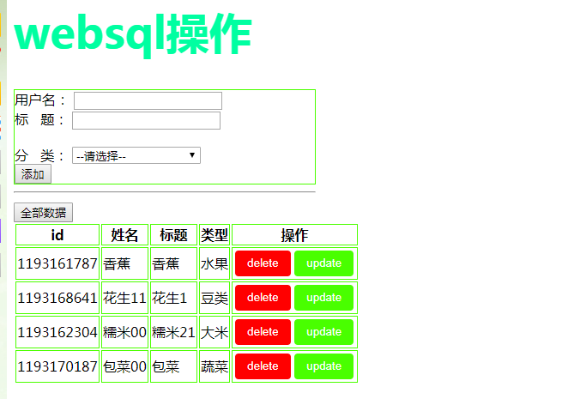Update the 包菜00 row

pyautogui.click(x=323, y=366)
